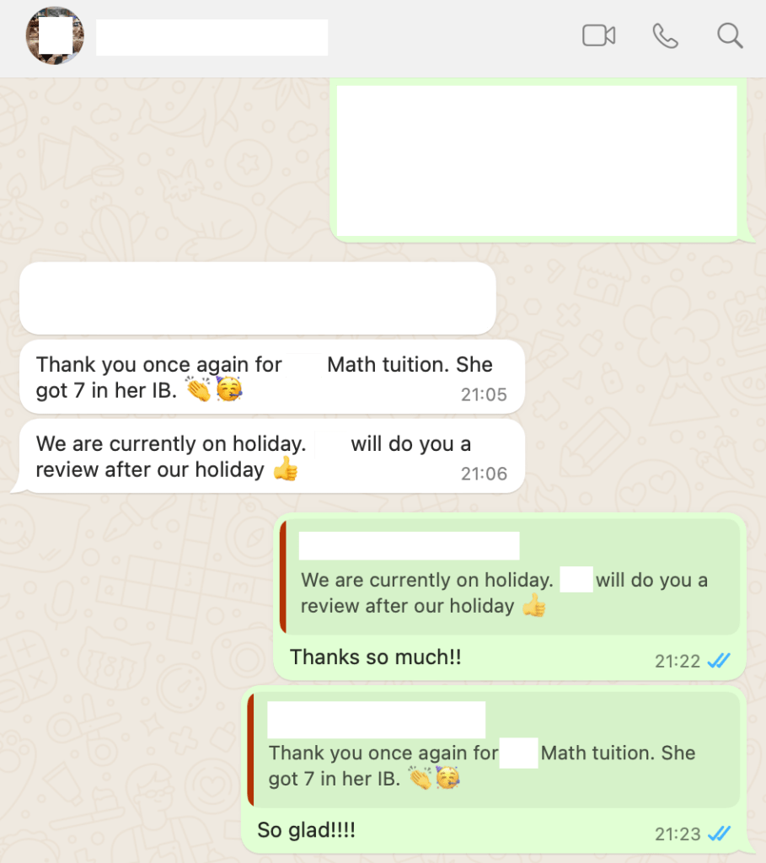Viewport: 766px width, 863px height.
Task: Click the party face emoji in the 21:05 message
Action: coord(229,389)
